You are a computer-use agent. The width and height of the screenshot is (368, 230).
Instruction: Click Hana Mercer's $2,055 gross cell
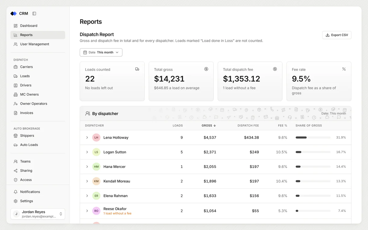210,167
